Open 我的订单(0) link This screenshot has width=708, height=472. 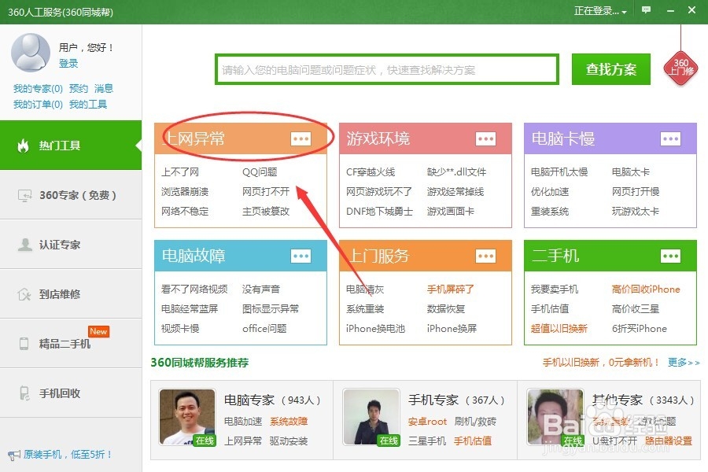coord(38,105)
